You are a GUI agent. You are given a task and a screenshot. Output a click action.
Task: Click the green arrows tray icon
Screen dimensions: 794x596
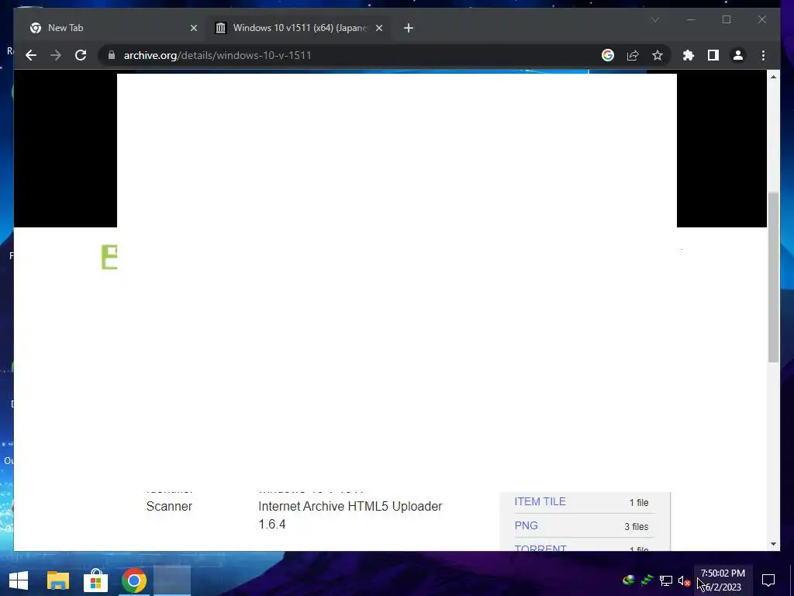pos(647,580)
